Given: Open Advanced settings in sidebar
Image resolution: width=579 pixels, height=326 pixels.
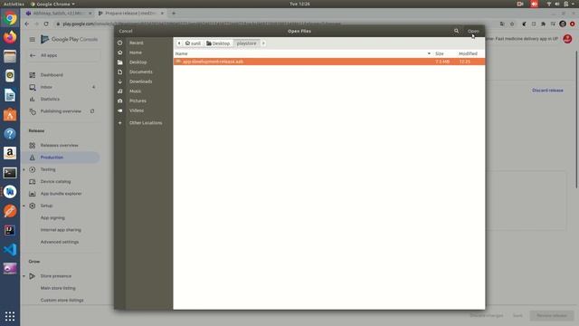Looking at the screenshot, I should (60, 242).
